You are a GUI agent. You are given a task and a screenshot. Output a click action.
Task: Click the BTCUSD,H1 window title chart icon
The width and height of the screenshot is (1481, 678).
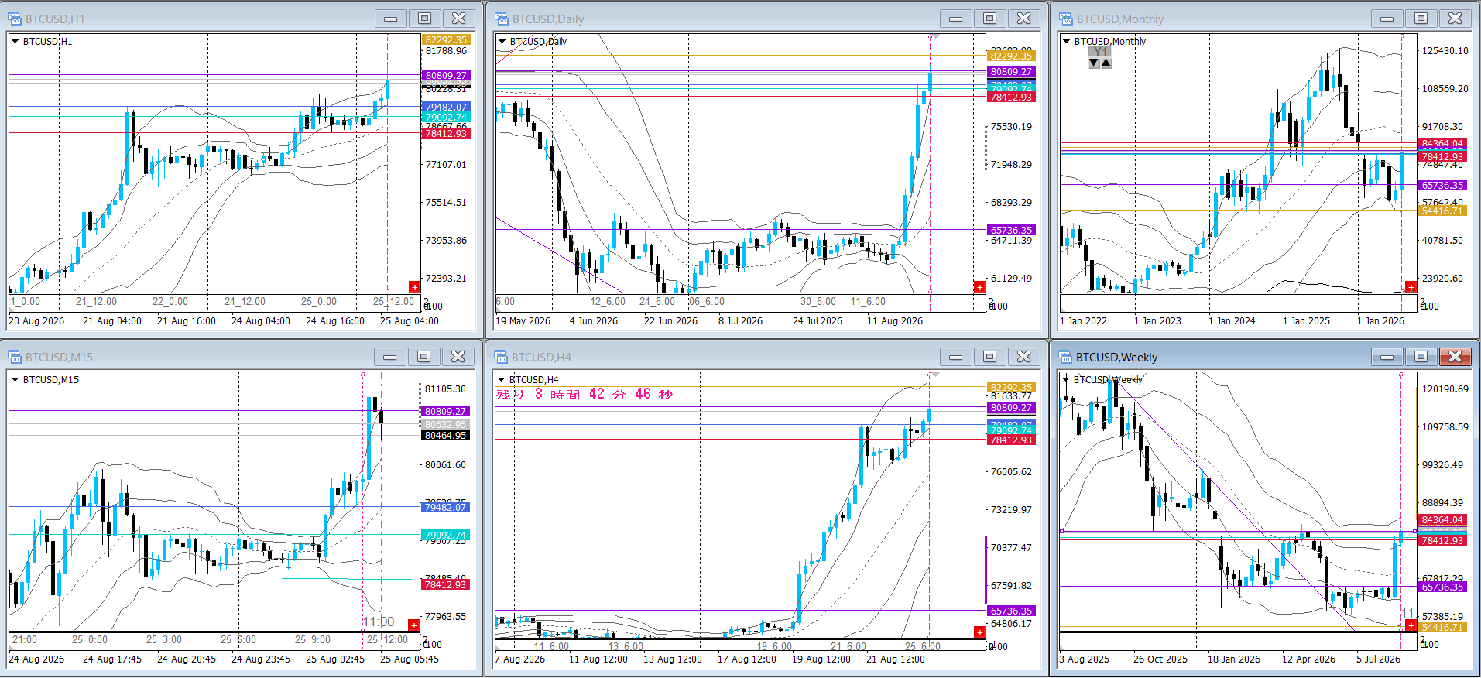15,19
